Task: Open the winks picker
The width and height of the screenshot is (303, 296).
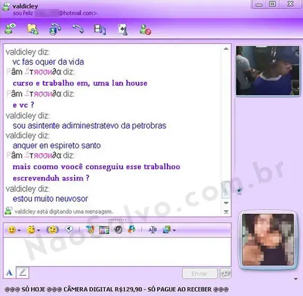Action: click(x=31, y=230)
